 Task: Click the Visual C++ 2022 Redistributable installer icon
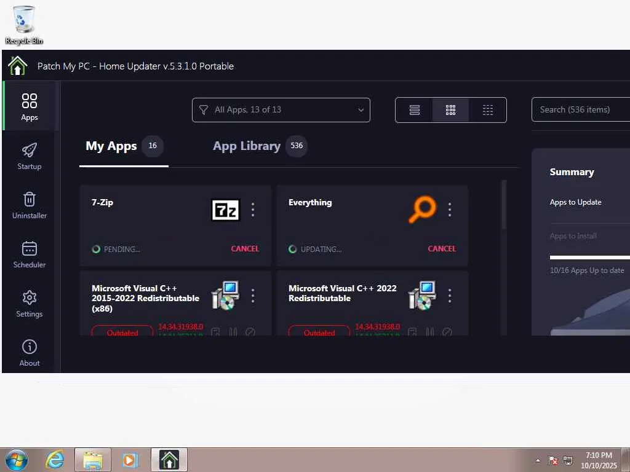point(422,296)
